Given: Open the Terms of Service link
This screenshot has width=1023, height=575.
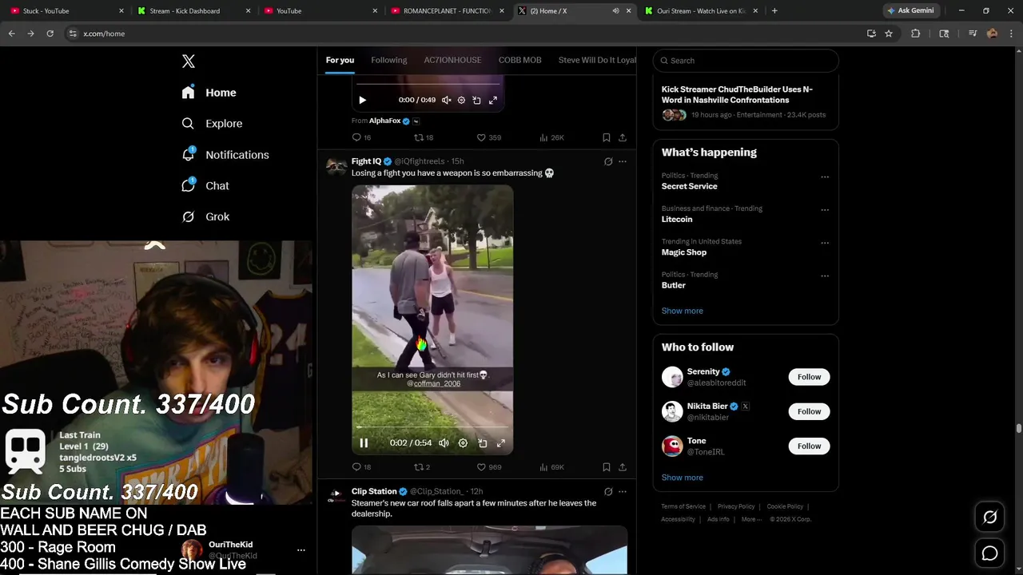Looking at the screenshot, I should (683, 506).
